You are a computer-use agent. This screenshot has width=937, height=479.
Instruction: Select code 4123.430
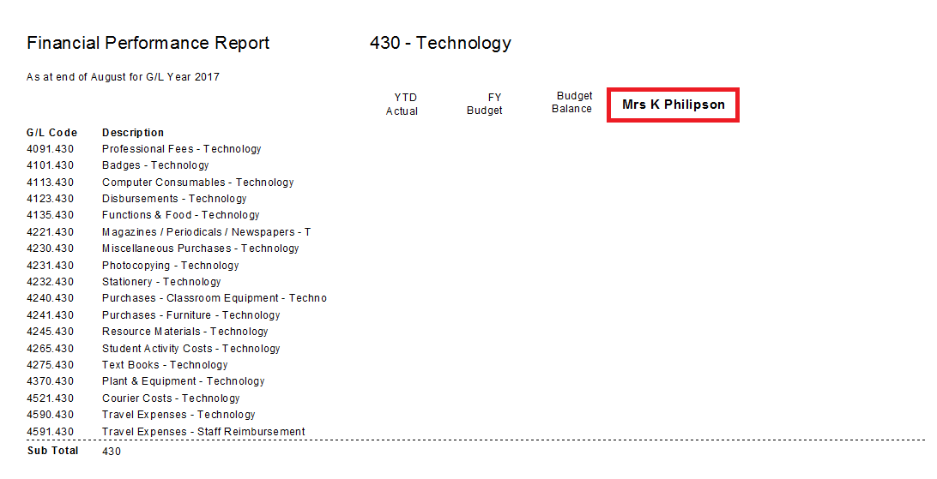(50, 199)
